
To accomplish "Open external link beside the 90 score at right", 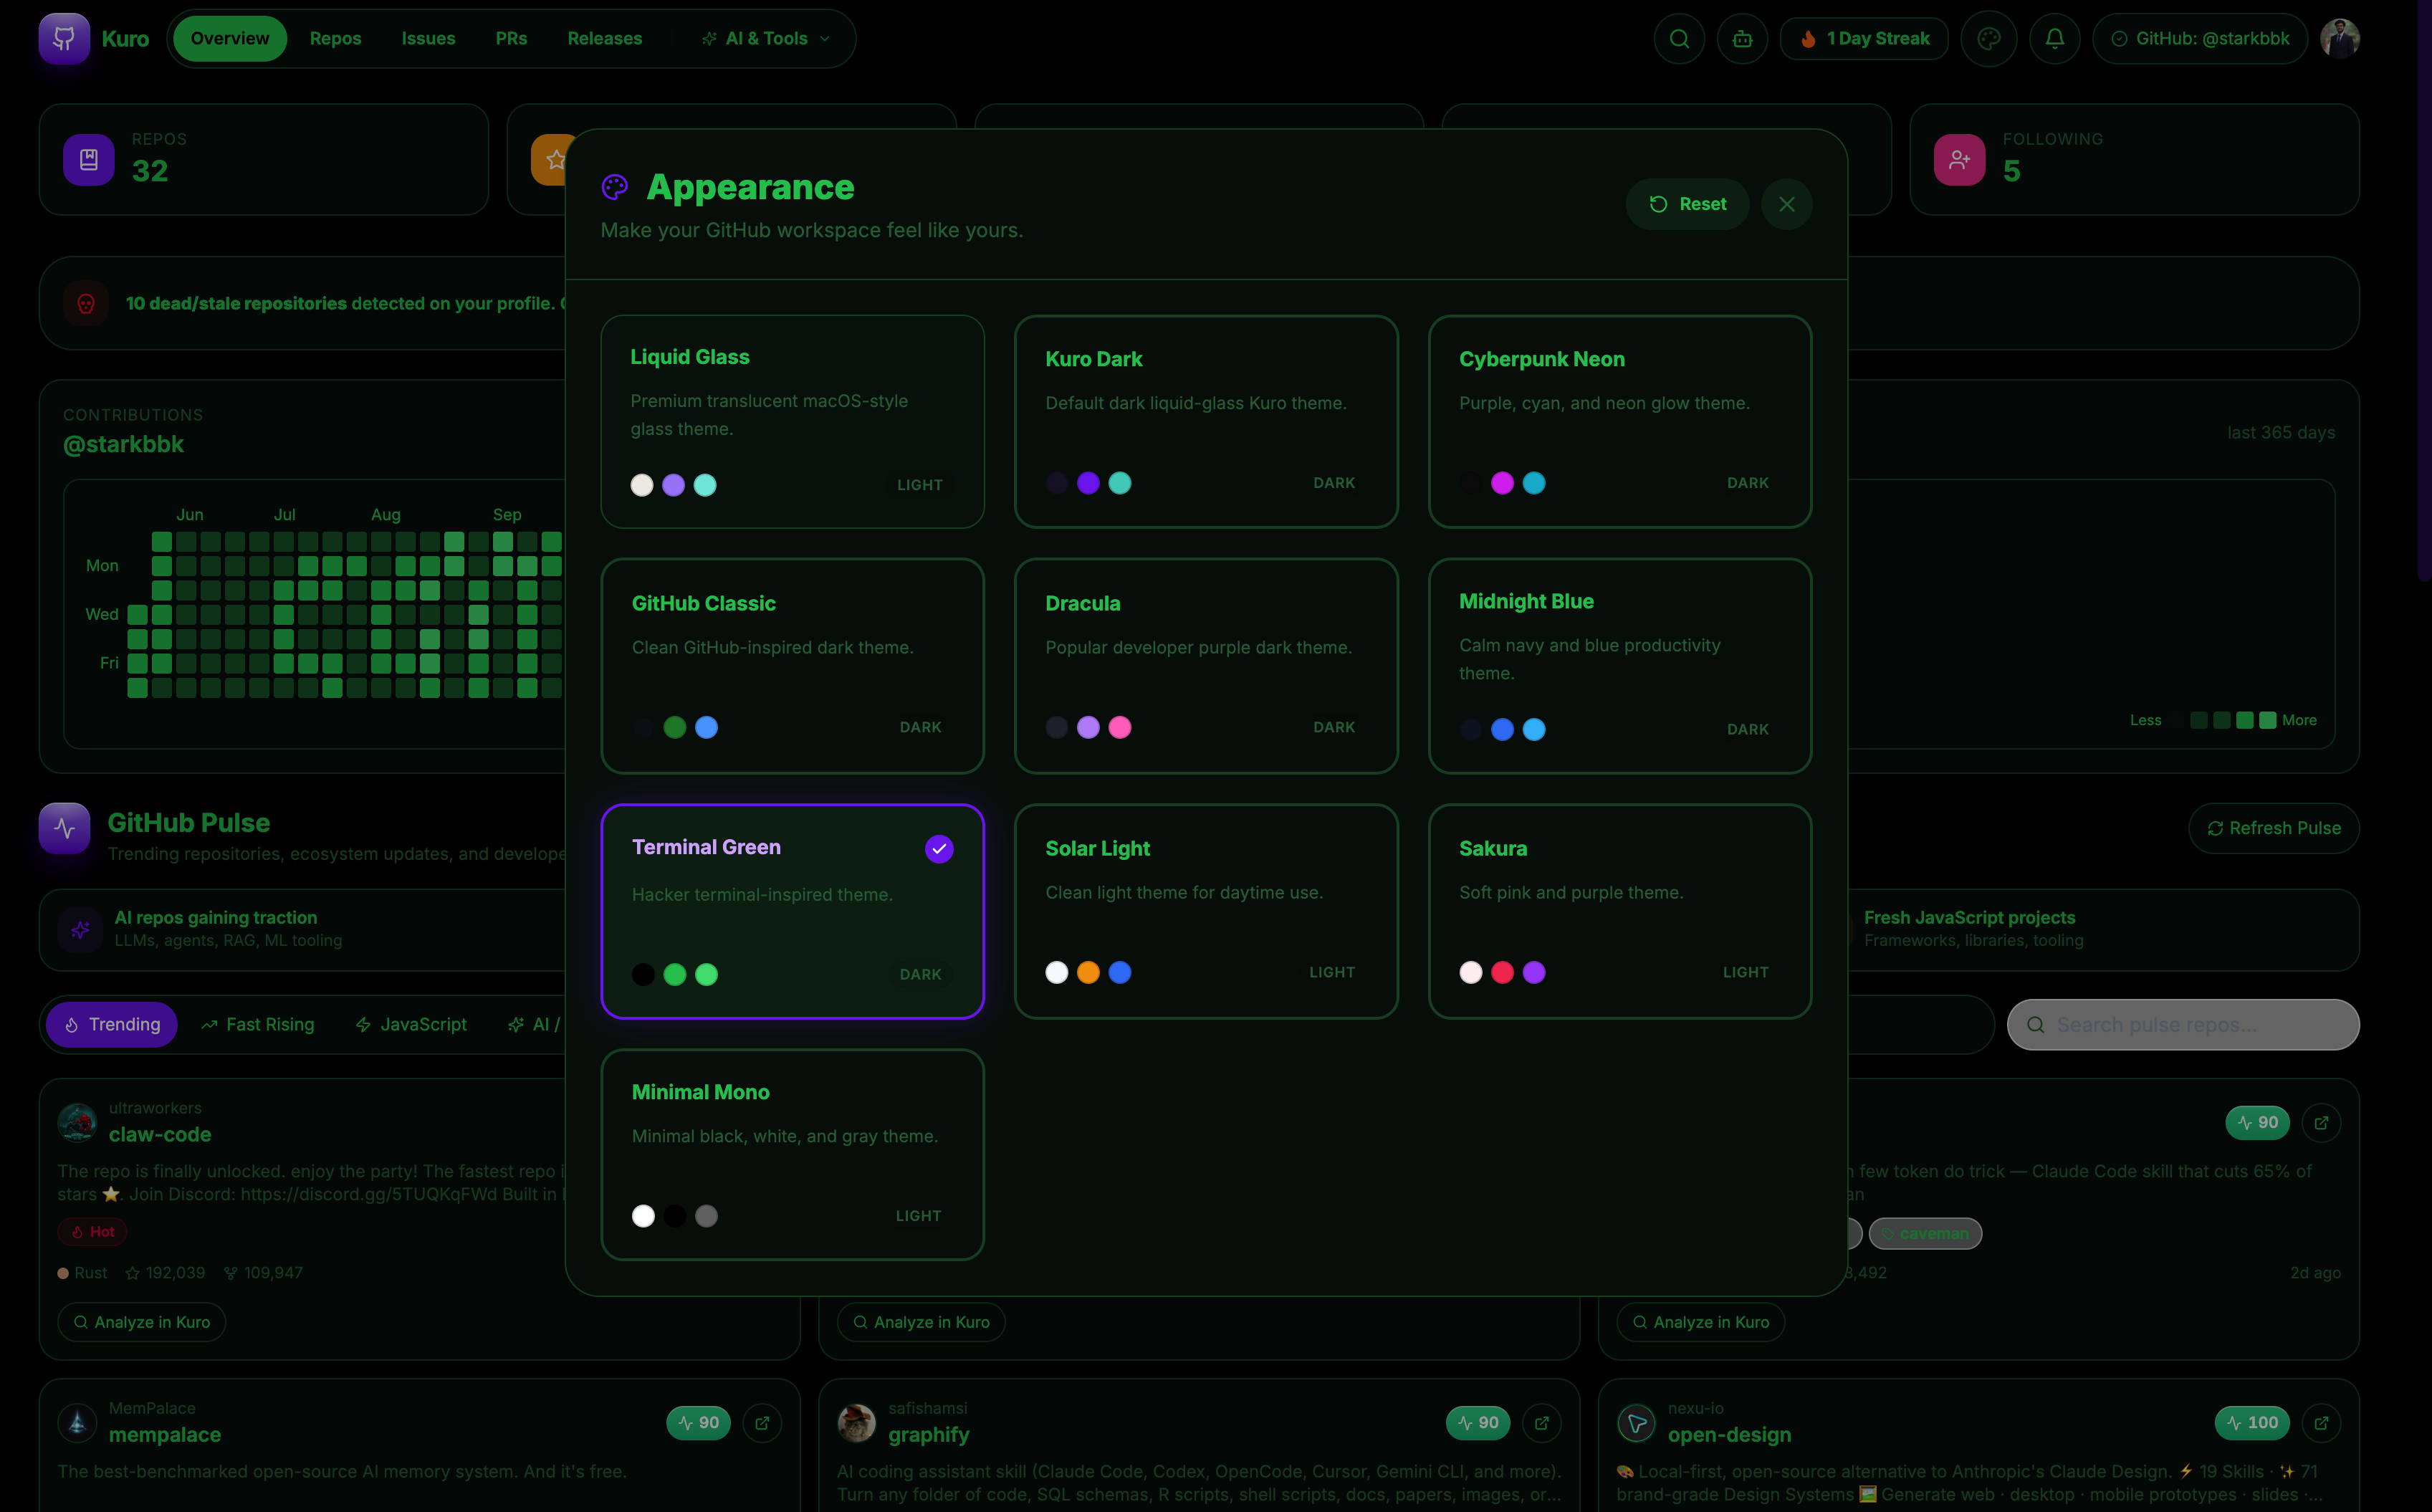I will [2321, 1123].
